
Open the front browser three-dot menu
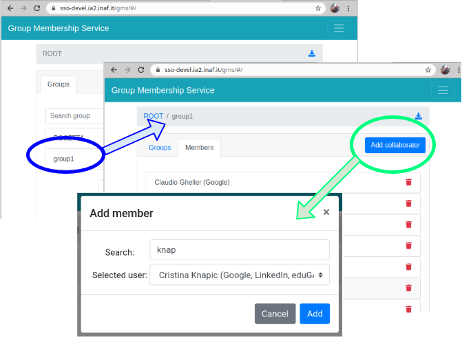[455, 70]
